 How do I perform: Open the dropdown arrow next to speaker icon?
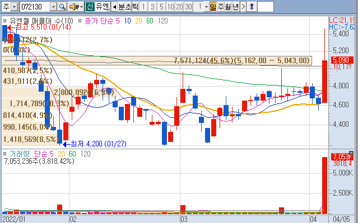click(x=81, y=7)
